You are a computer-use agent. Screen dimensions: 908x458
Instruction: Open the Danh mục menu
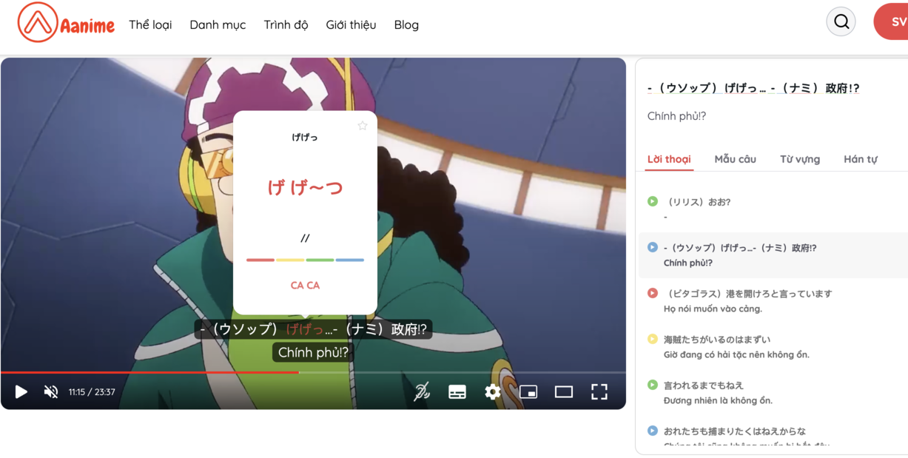(x=218, y=24)
